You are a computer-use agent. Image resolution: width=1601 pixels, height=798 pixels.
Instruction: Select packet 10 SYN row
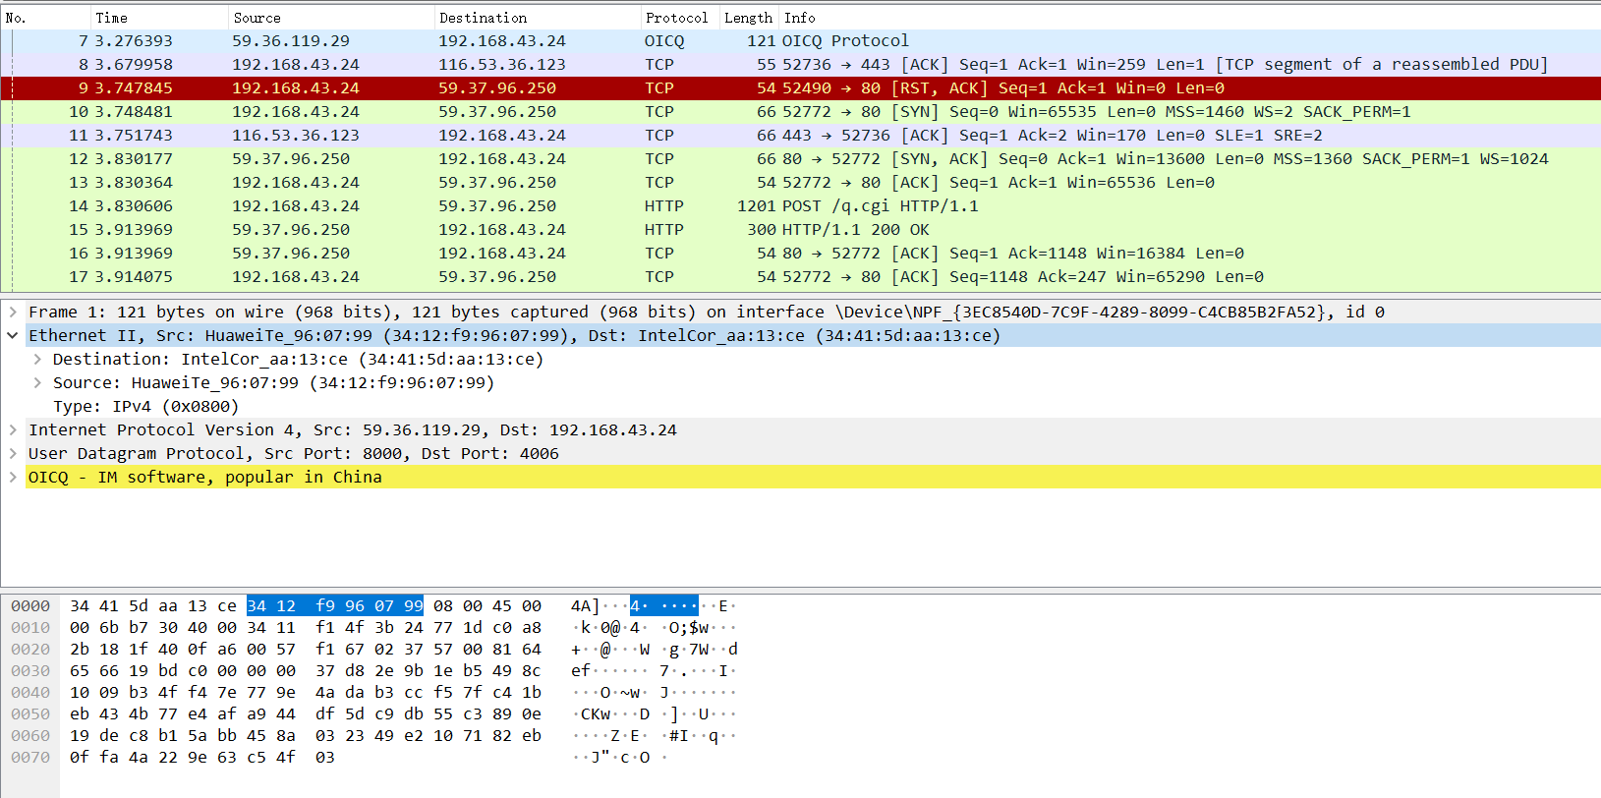pyautogui.click(x=800, y=112)
